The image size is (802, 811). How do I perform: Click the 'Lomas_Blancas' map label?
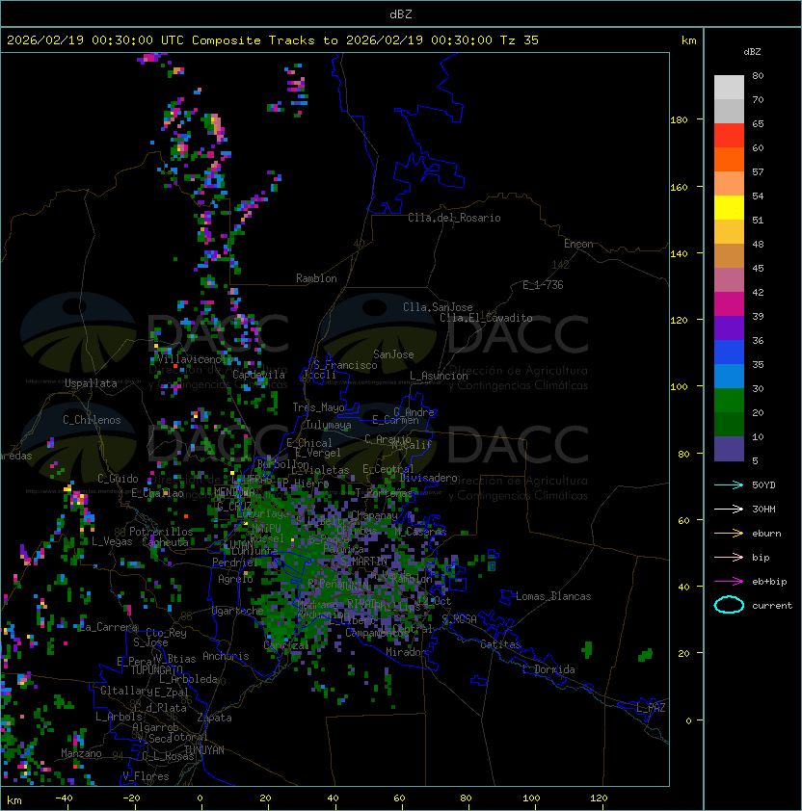[x=553, y=596]
